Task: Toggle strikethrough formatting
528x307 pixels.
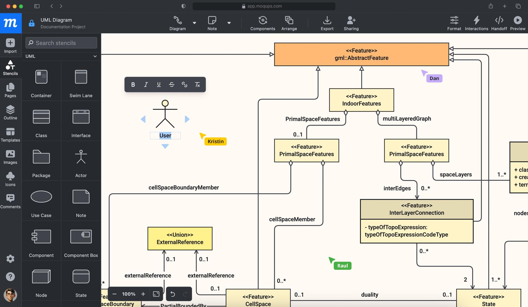Action: click(172, 85)
